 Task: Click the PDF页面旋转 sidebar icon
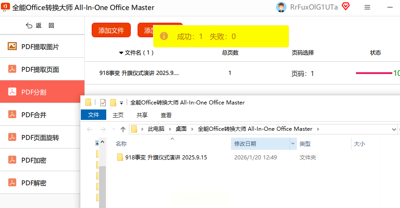(x=12, y=138)
